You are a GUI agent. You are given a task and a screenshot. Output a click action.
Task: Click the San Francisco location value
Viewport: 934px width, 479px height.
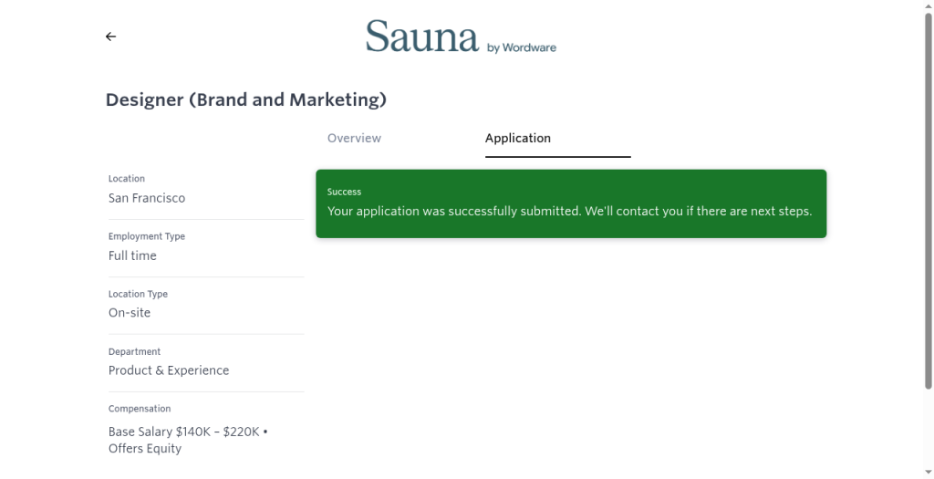147,198
